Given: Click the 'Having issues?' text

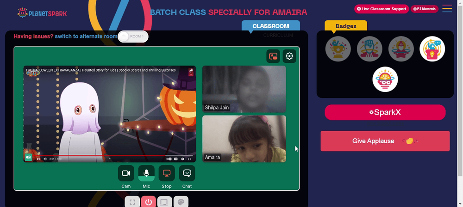Looking at the screenshot, I should point(33,37).
